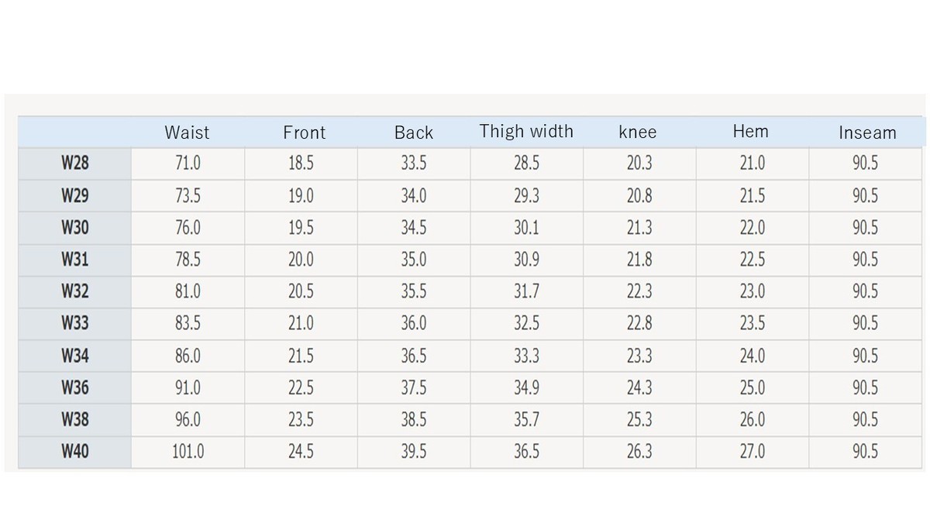The image size is (930, 523).
Task: Select the W40 waist value 101.0
Action: pyautogui.click(x=188, y=452)
